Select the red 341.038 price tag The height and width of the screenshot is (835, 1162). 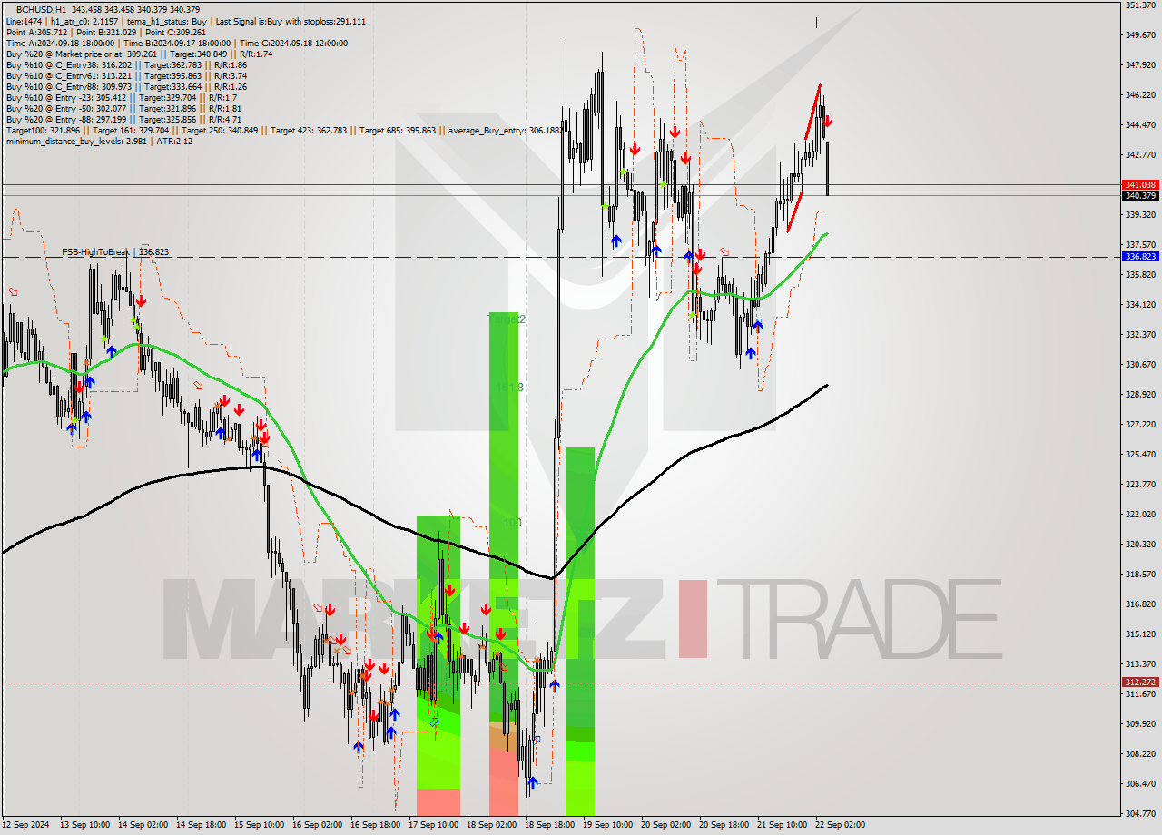1140,184
